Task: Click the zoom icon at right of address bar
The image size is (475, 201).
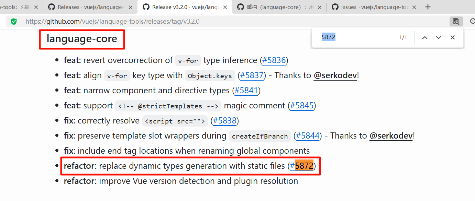Action: (472, 22)
